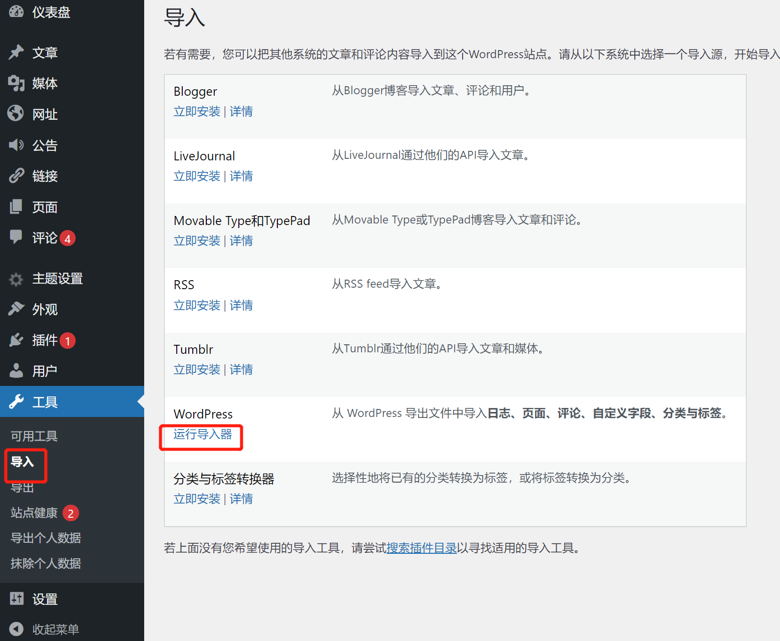Click the comments count badge 4
The height and width of the screenshot is (641, 780).
tap(68, 239)
